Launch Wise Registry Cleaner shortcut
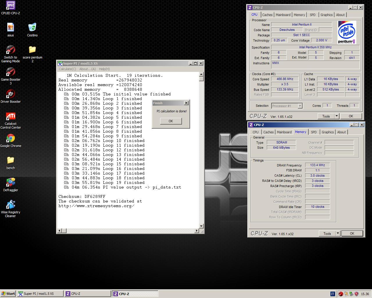This screenshot has height=298, width=372. point(10,209)
